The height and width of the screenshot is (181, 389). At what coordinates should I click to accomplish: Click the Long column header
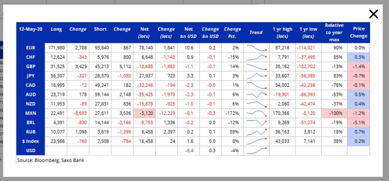pyautogui.click(x=56, y=29)
